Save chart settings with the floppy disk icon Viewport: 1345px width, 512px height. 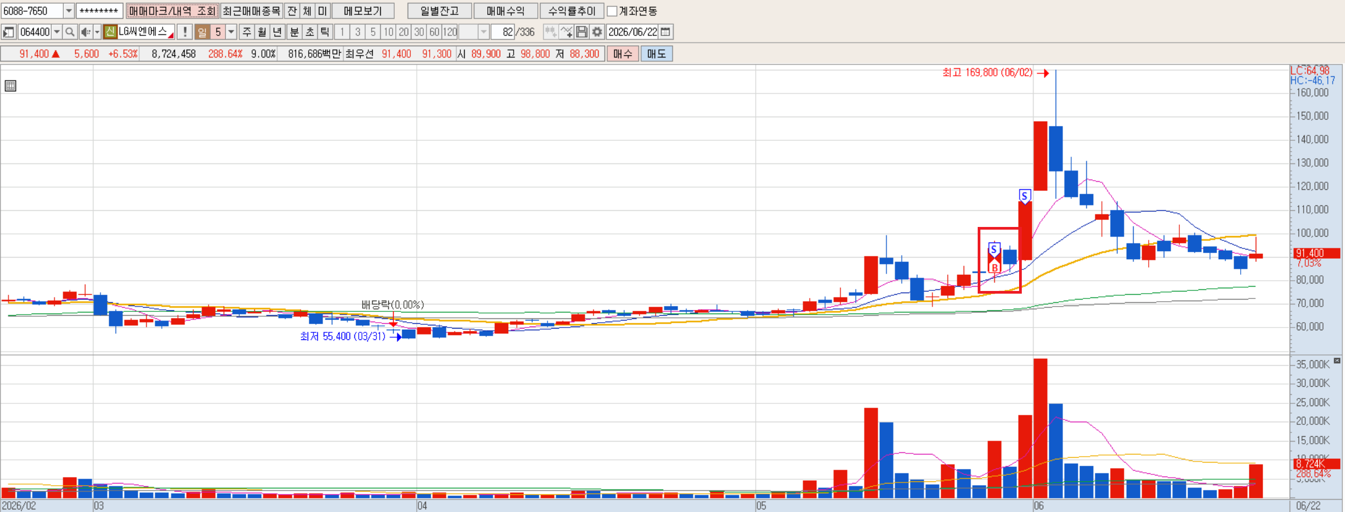pyautogui.click(x=581, y=32)
